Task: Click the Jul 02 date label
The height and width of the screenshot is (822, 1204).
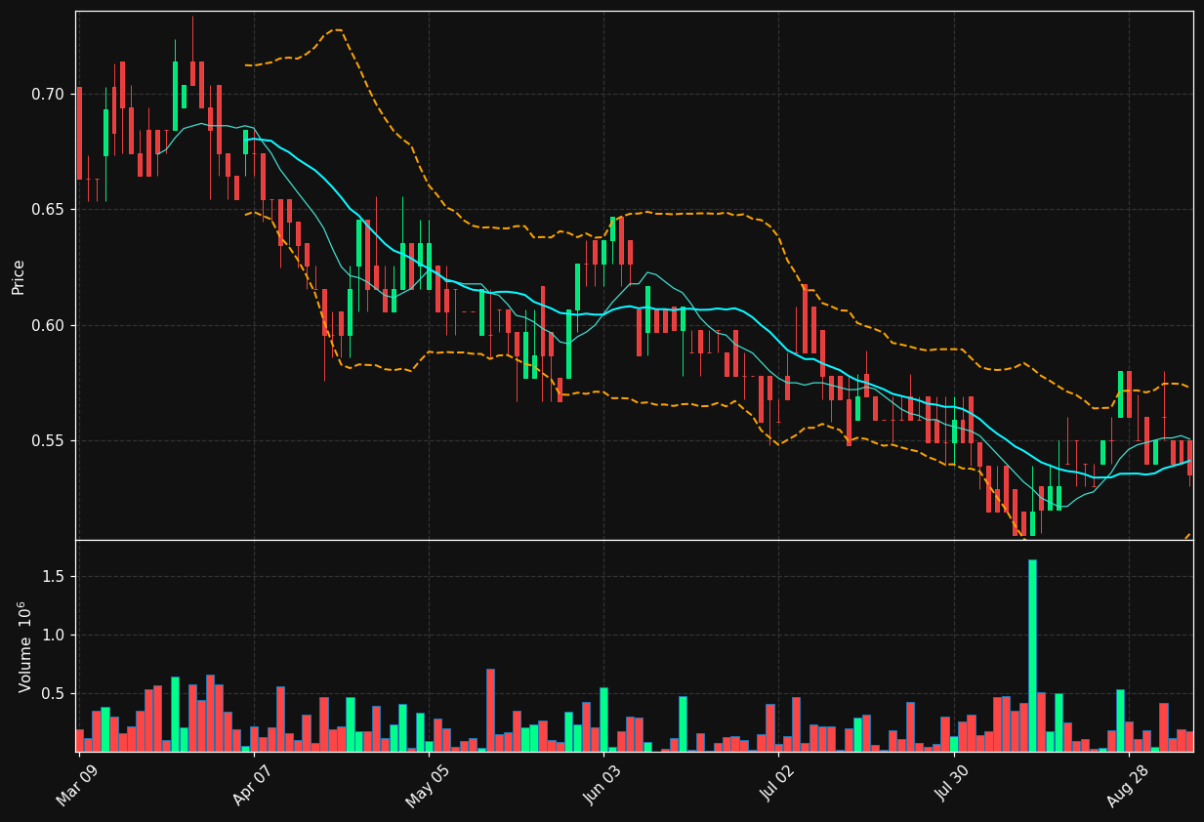Action: [776, 785]
